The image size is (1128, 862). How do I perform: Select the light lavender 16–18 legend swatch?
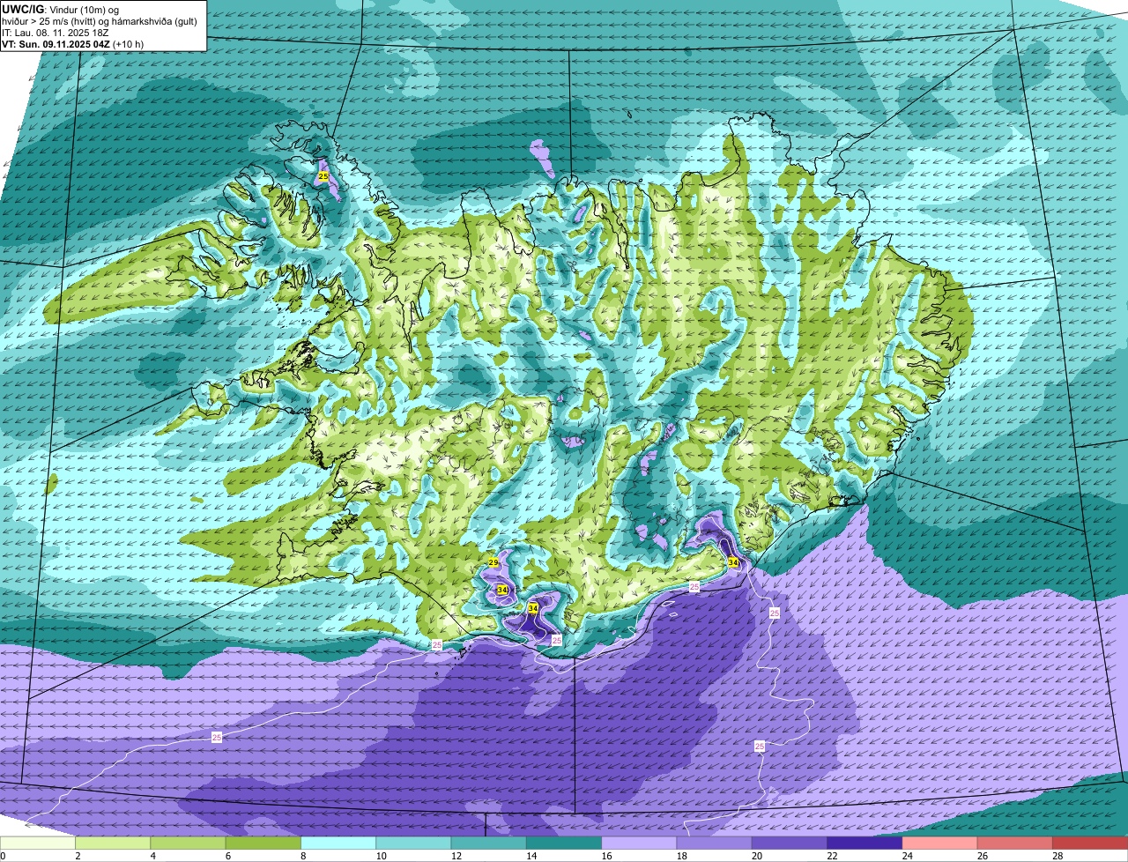point(639,843)
